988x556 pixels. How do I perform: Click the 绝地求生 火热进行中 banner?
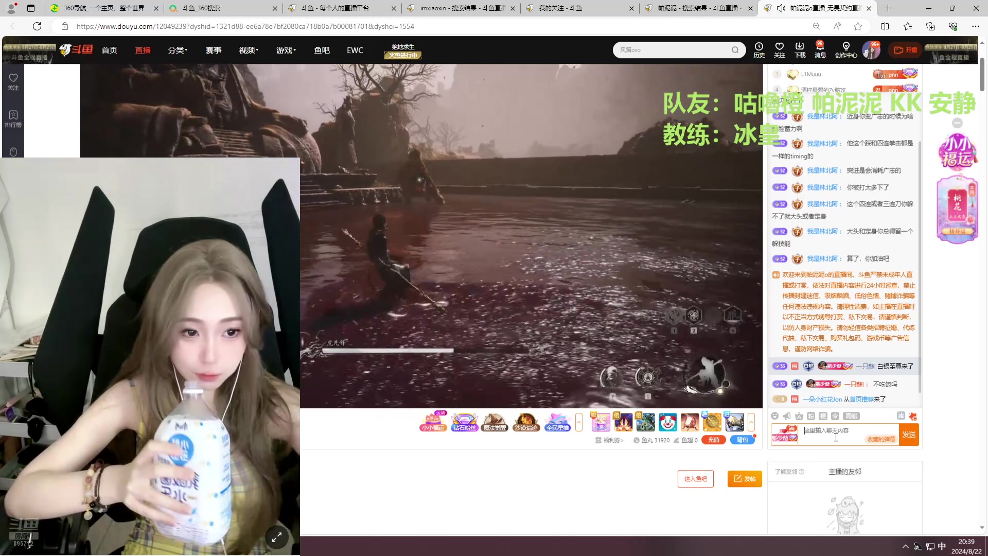click(403, 51)
